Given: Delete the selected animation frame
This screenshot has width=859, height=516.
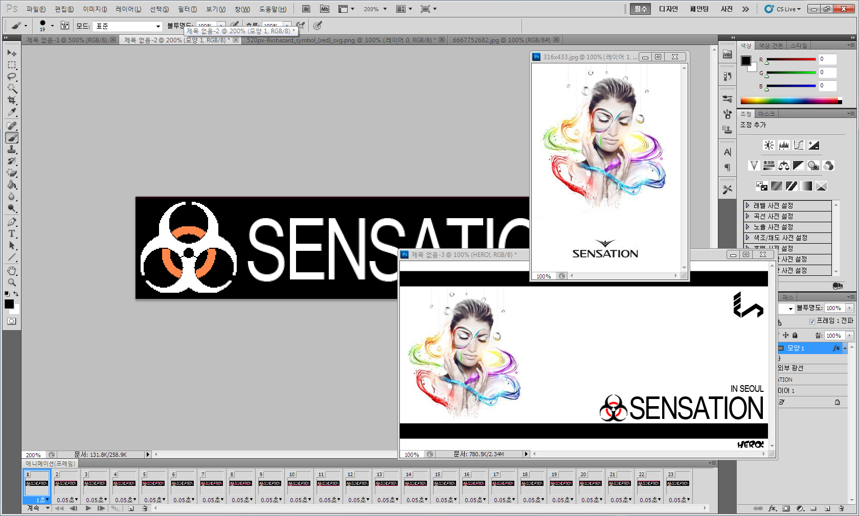Looking at the screenshot, I should (x=145, y=508).
